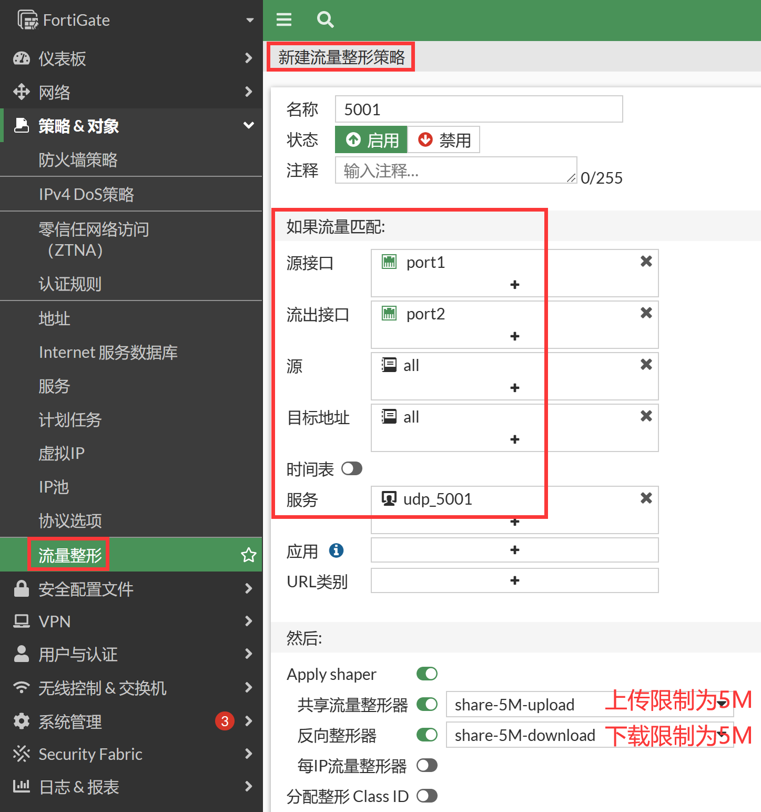This screenshot has width=761, height=812.
Task: Favorite 流量整形 with the star icon
Action: tap(248, 555)
